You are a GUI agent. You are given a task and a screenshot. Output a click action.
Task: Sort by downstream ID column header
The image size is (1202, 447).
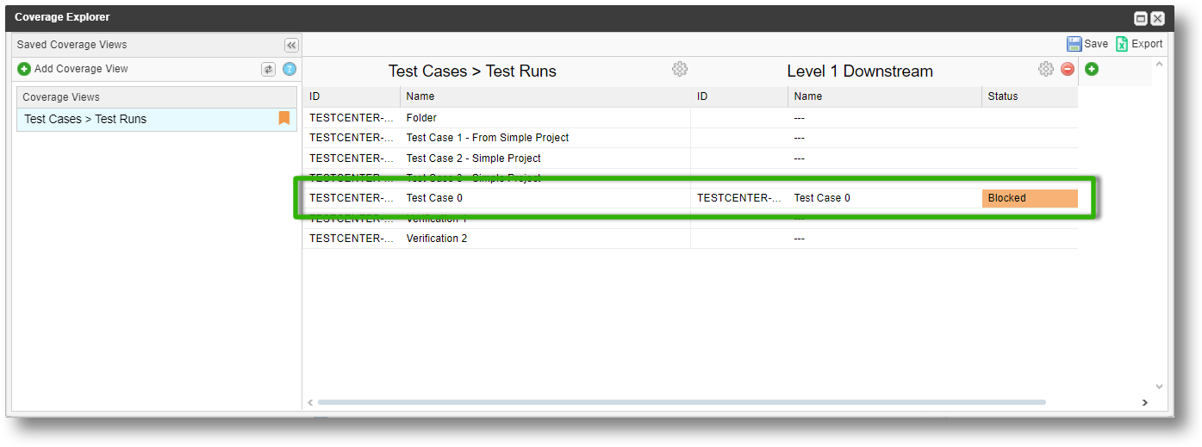tap(739, 96)
